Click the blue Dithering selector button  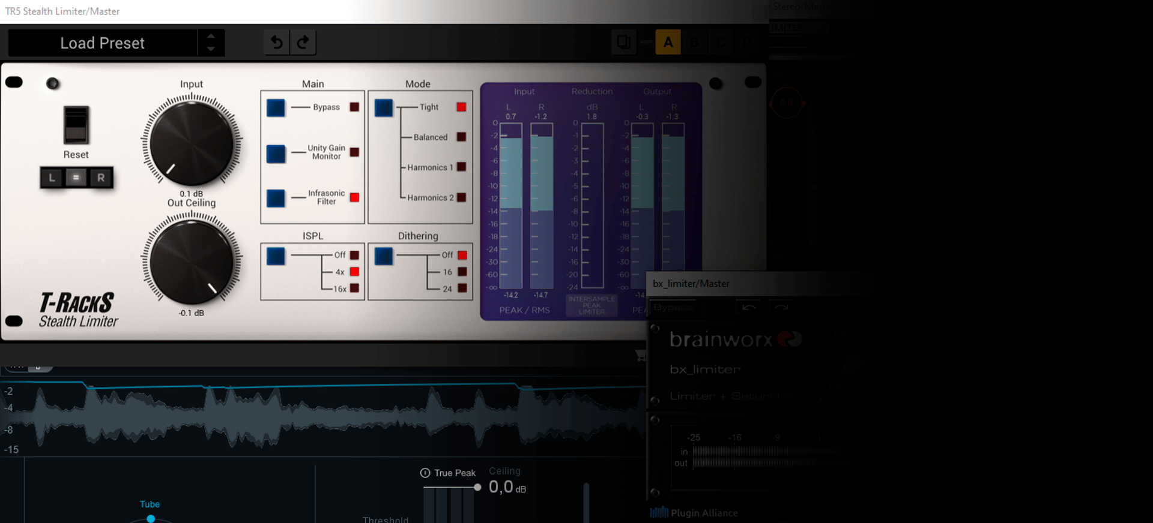384,256
